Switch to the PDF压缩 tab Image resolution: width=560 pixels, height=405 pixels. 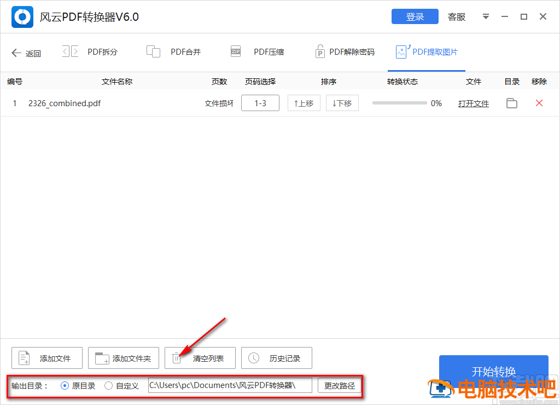click(269, 52)
